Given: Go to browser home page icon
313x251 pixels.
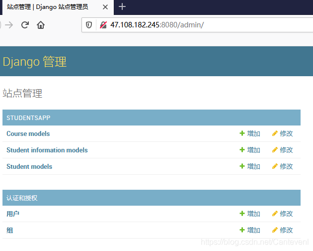Looking at the screenshot, I should 41,25.
